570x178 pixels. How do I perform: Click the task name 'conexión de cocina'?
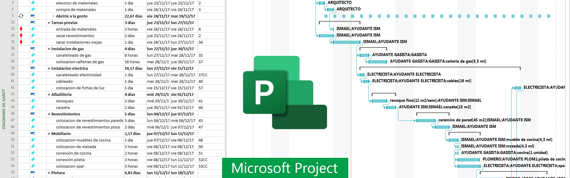pos(74,153)
